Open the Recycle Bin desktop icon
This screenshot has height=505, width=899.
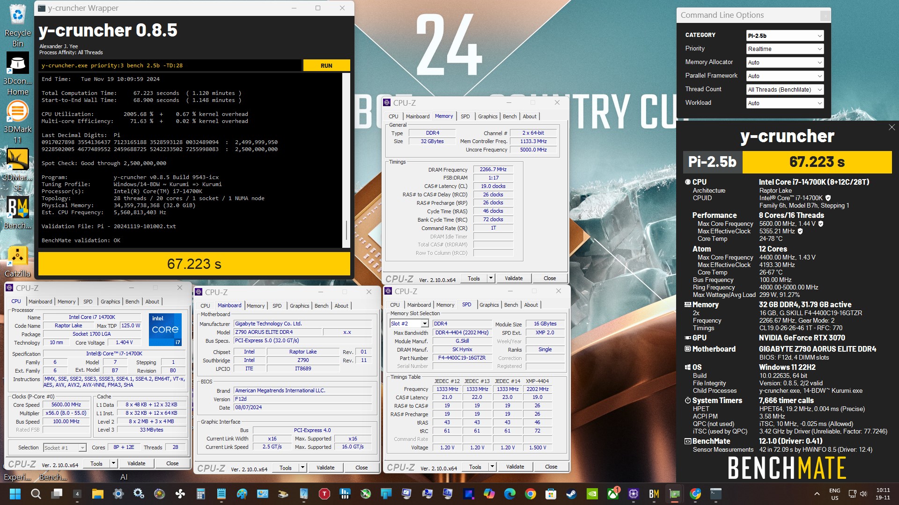[18, 24]
